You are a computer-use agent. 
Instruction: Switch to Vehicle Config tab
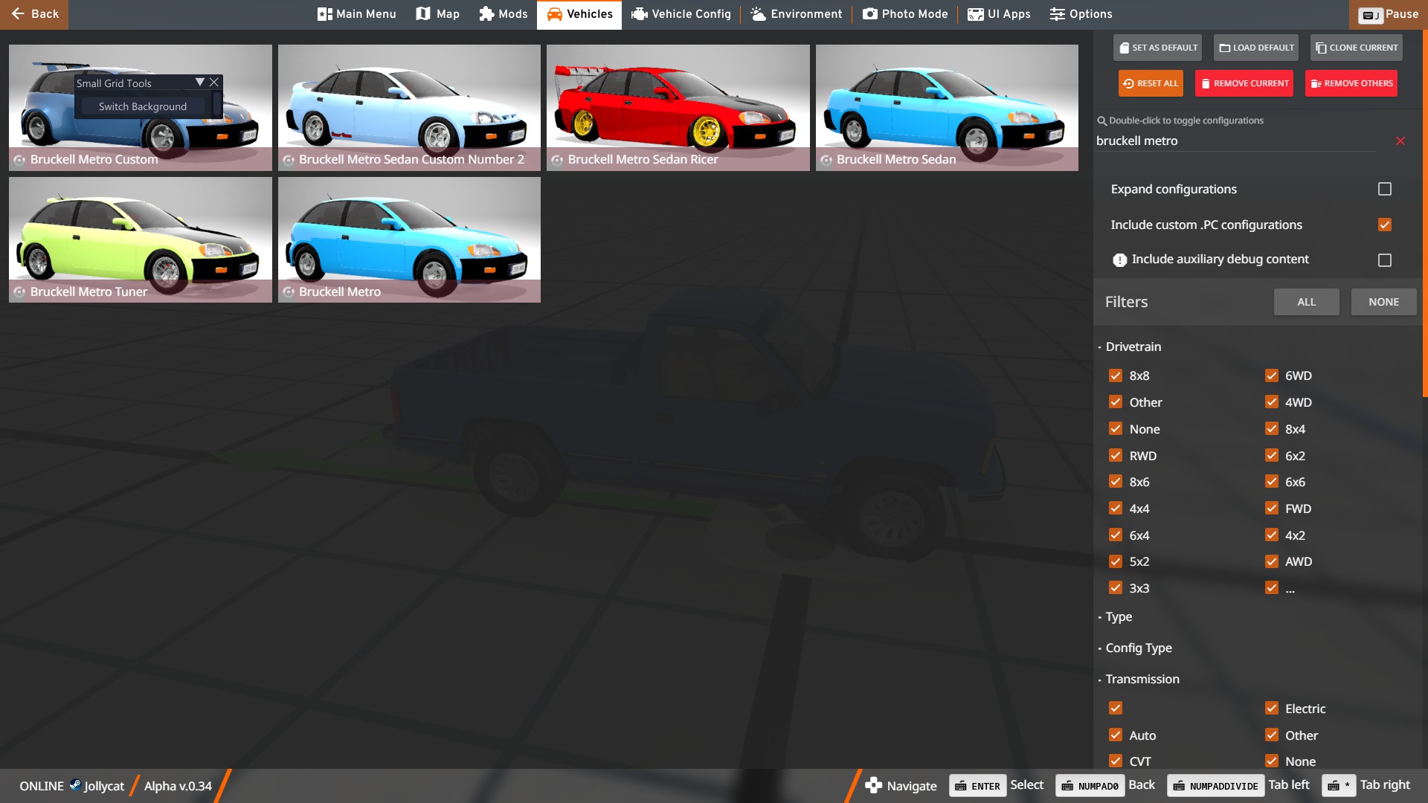681,14
